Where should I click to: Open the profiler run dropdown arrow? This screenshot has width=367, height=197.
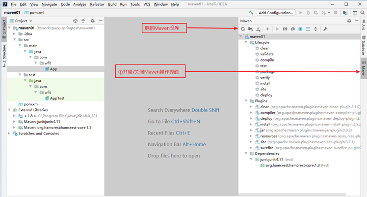[x=329, y=13]
